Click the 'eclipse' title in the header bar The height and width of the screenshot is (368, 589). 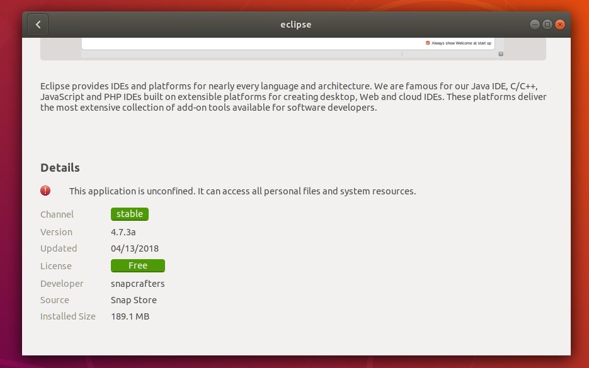tap(295, 25)
